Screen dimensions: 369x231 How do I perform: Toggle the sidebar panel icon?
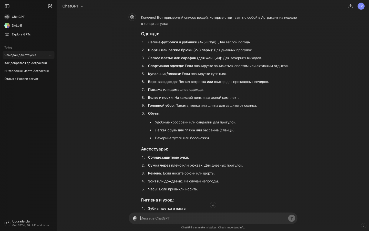click(7, 6)
